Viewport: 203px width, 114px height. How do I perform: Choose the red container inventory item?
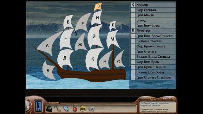(x=75, y=109)
